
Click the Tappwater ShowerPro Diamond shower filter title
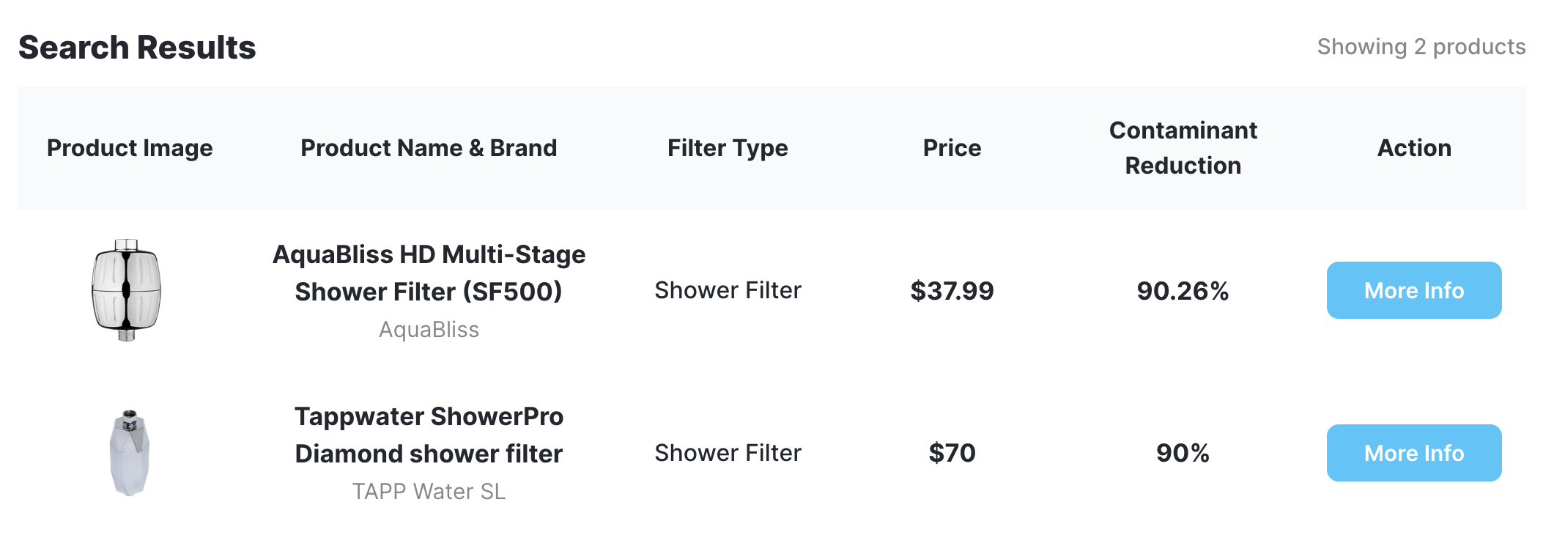click(429, 435)
